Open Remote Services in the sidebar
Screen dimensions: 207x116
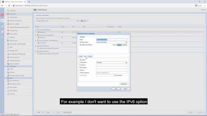coord(15,57)
